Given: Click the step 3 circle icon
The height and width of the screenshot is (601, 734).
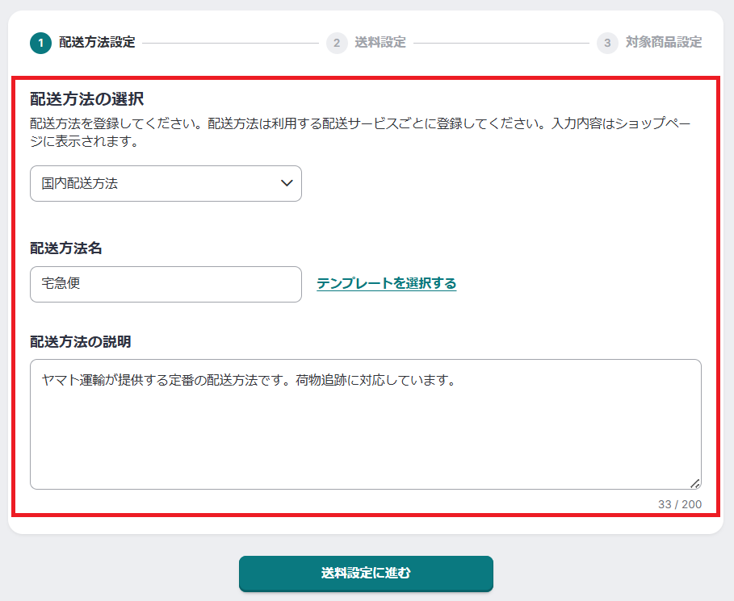Looking at the screenshot, I should coord(607,43).
